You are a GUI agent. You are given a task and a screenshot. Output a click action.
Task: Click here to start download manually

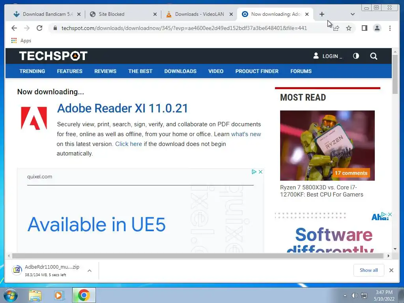(129, 144)
